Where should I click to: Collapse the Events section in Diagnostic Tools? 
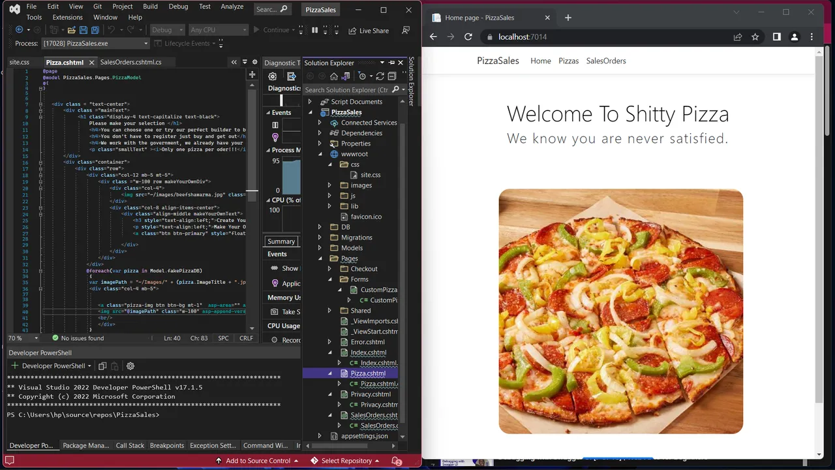coord(267,113)
